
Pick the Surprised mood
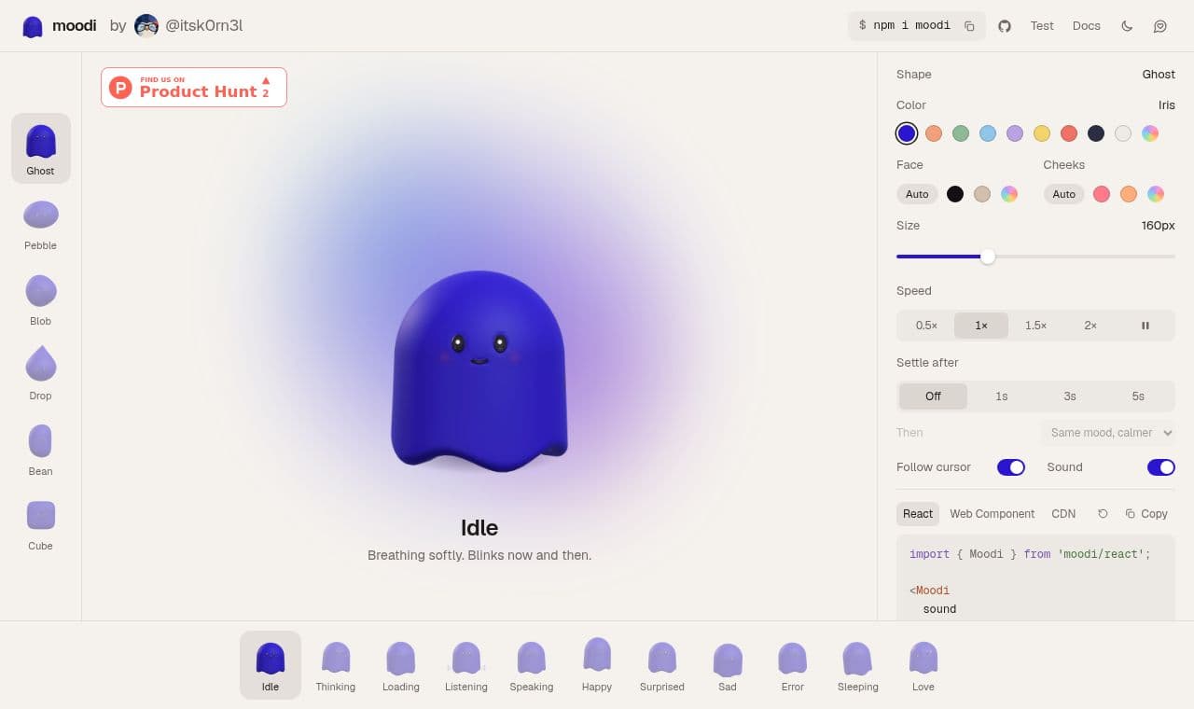point(662,665)
